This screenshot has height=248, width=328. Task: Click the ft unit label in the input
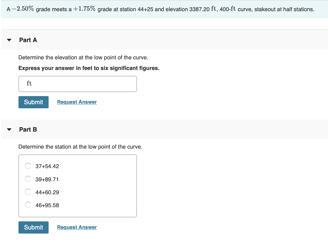tap(29, 83)
